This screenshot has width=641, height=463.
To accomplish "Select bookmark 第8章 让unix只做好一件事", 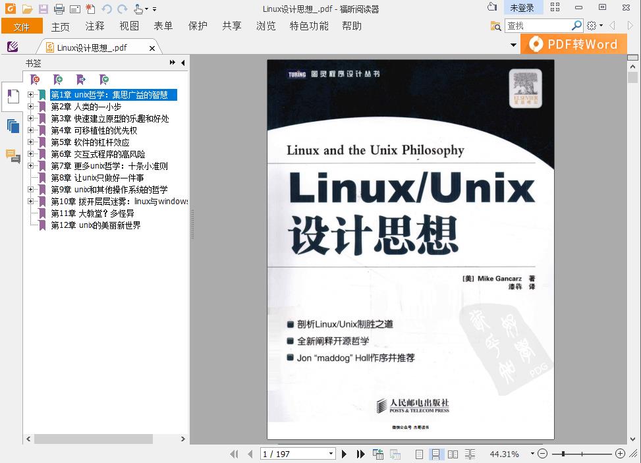I will pos(98,178).
